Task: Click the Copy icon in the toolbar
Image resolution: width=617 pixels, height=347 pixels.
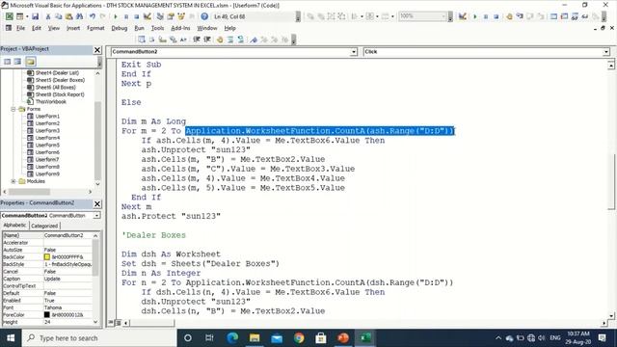Action: [58, 16]
